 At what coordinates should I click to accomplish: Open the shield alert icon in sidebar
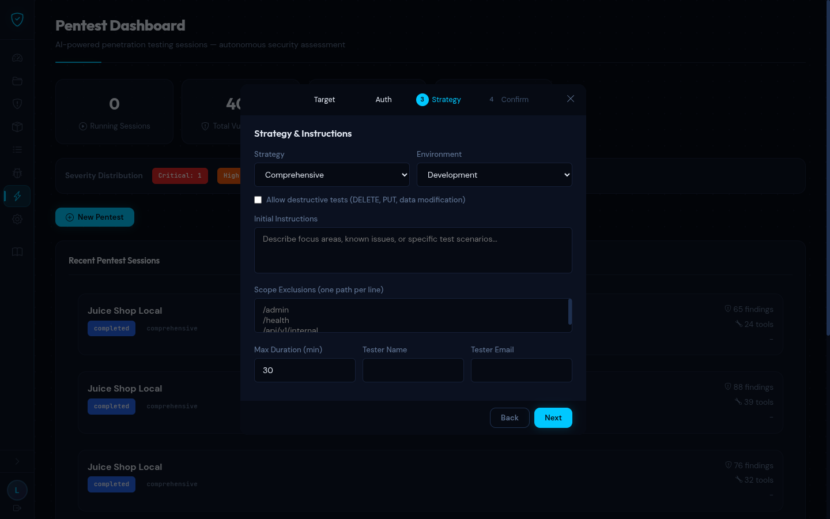point(17,104)
